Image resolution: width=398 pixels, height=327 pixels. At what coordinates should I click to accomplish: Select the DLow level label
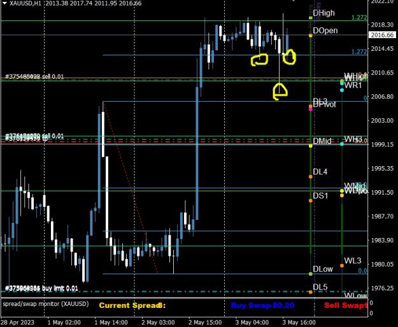pos(323,269)
